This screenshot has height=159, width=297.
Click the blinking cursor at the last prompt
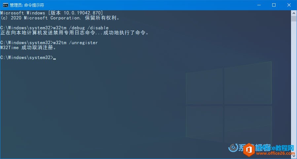pos(55,59)
